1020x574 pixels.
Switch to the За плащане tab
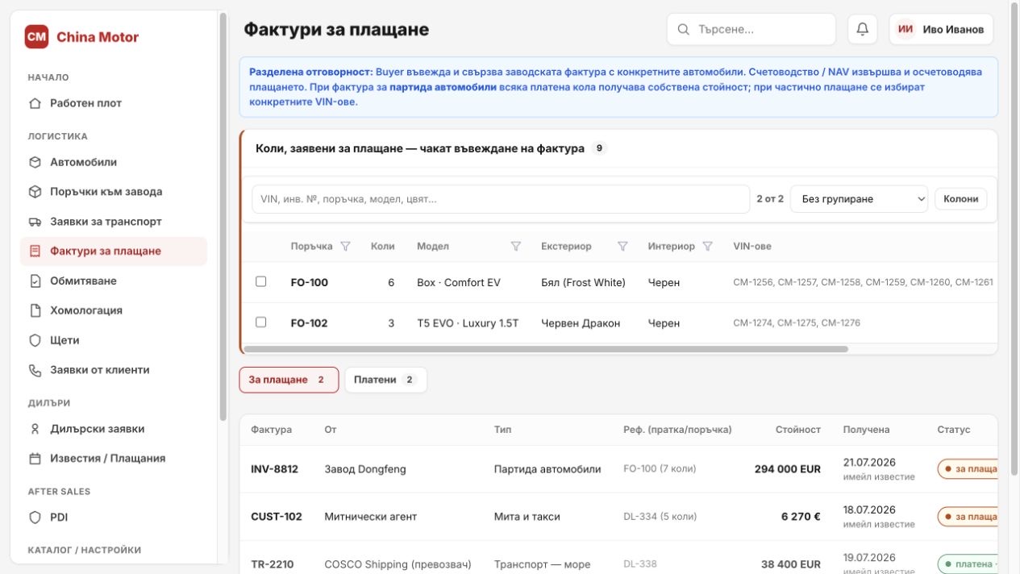289,380
